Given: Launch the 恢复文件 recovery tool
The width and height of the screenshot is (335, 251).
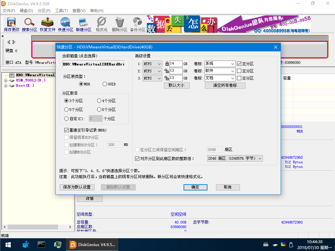Looking at the screenshot, I should coord(48,25).
